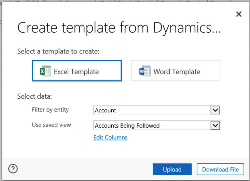Screen dimensions: 250x181
Task: Click the 'Select a template to create:' text
Action: click(x=58, y=51)
